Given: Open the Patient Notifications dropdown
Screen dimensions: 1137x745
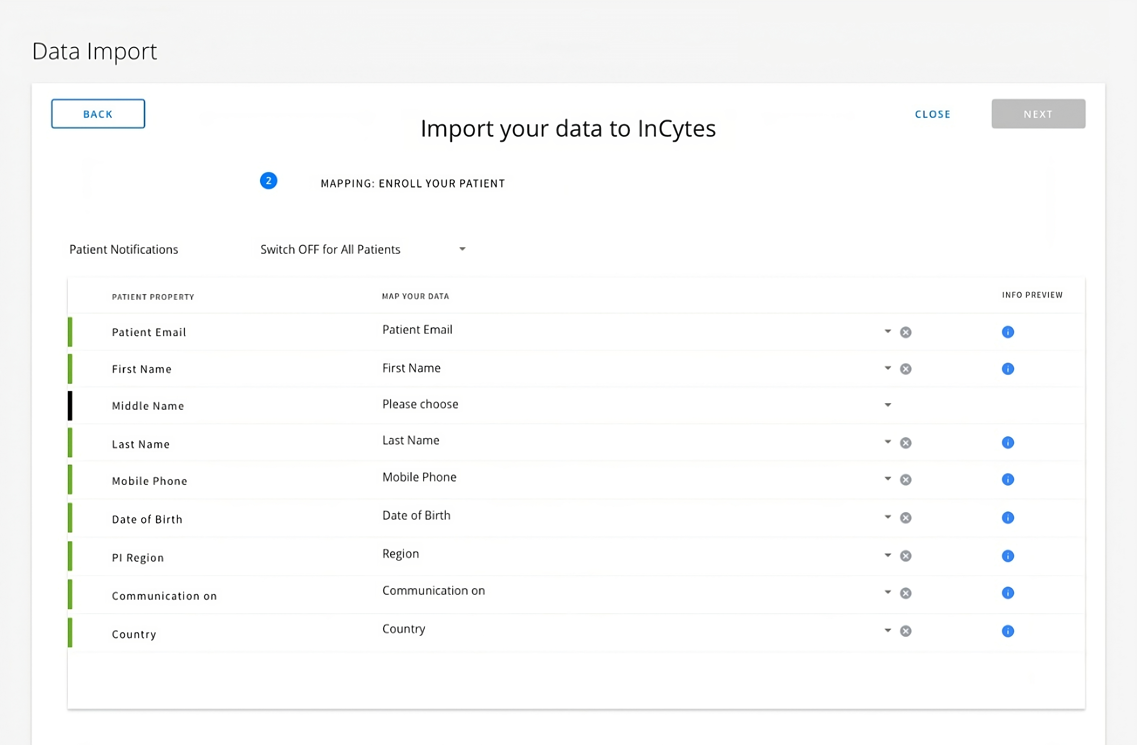Looking at the screenshot, I should coord(462,249).
